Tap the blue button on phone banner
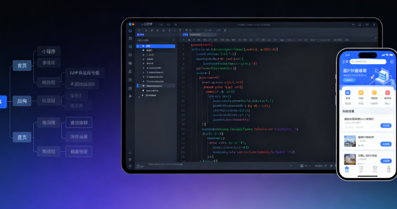Viewport: 397px width, 209px height. tap(349, 79)
